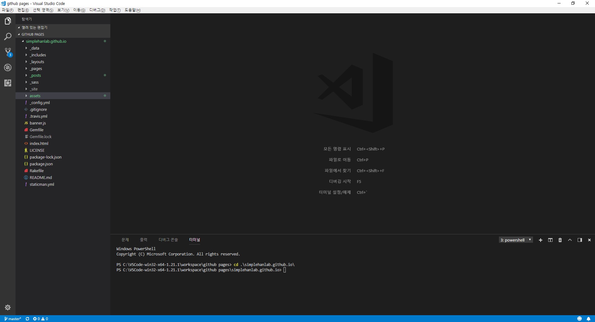Expand the _includes folder
595x322 pixels.
(63, 55)
